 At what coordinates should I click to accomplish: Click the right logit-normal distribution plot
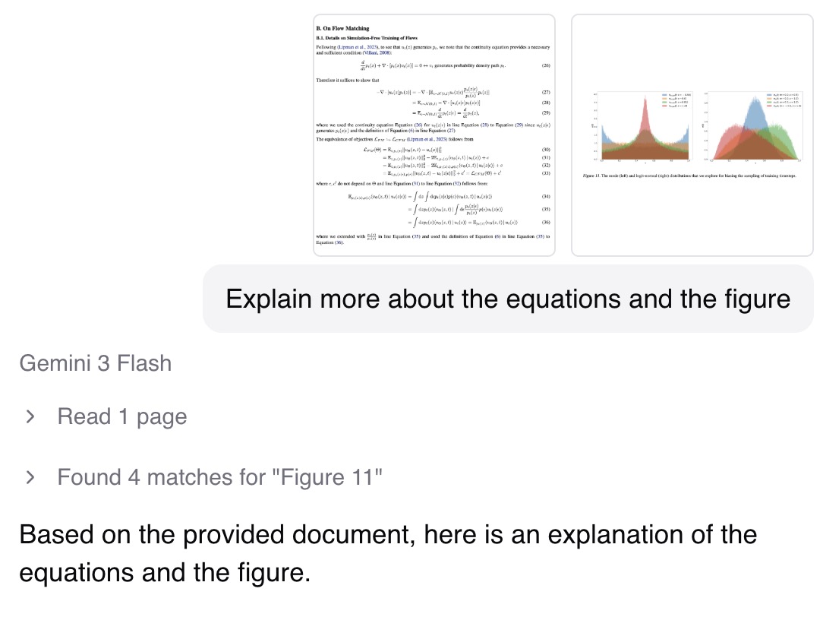[755, 125]
